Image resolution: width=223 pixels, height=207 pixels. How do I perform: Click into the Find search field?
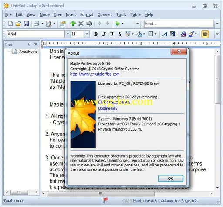(x=179, y=24)
